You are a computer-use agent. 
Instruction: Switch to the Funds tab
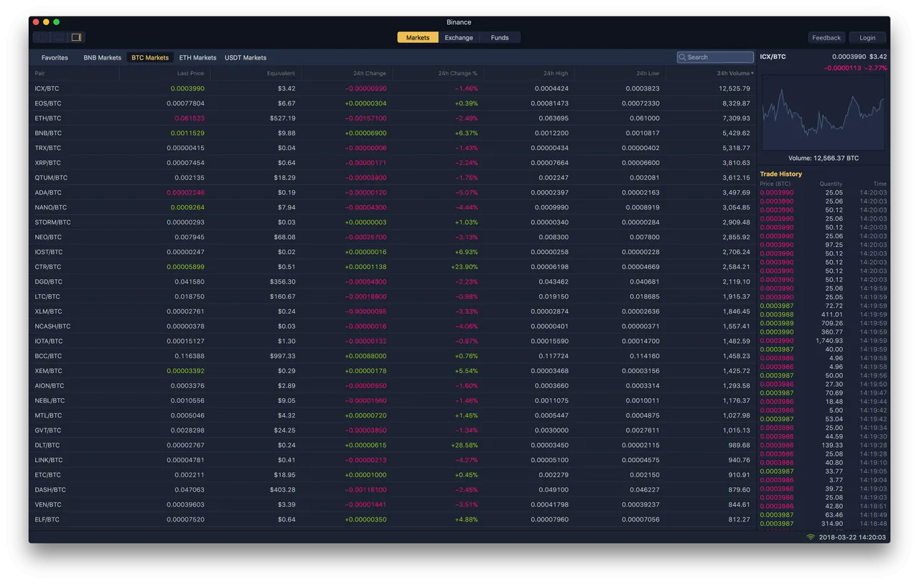click(x=500, y=37)
